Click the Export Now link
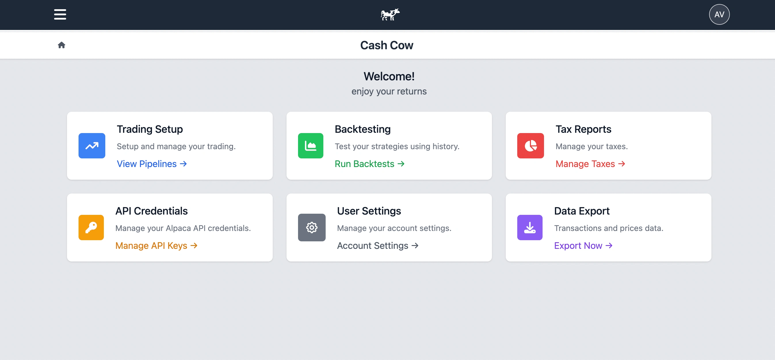 [x=583, y=246]
